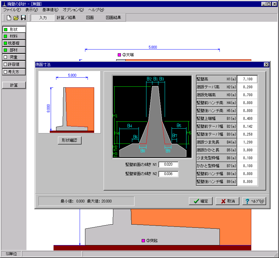
Task: Click the ヘルプ(H) button in dialog
Action: click(x=254, y=201)
